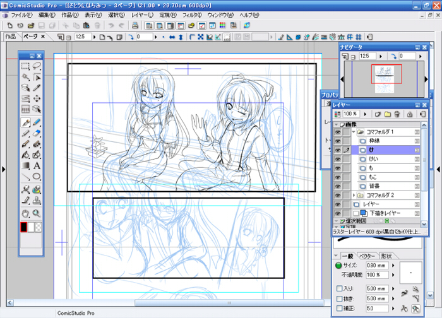Click the rotation angle field in page toolbar

[x=145, y=37]
